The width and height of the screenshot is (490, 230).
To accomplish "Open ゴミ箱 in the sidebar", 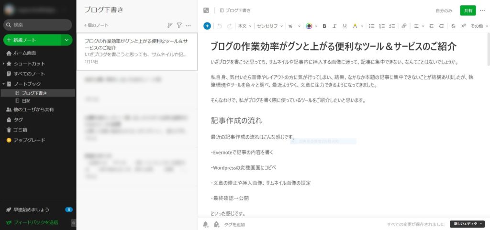I will [21, 130].
